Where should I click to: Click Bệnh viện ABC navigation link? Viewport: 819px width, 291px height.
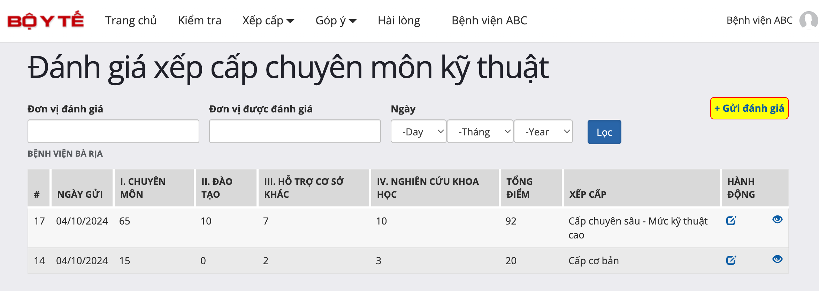coord(489,21)
